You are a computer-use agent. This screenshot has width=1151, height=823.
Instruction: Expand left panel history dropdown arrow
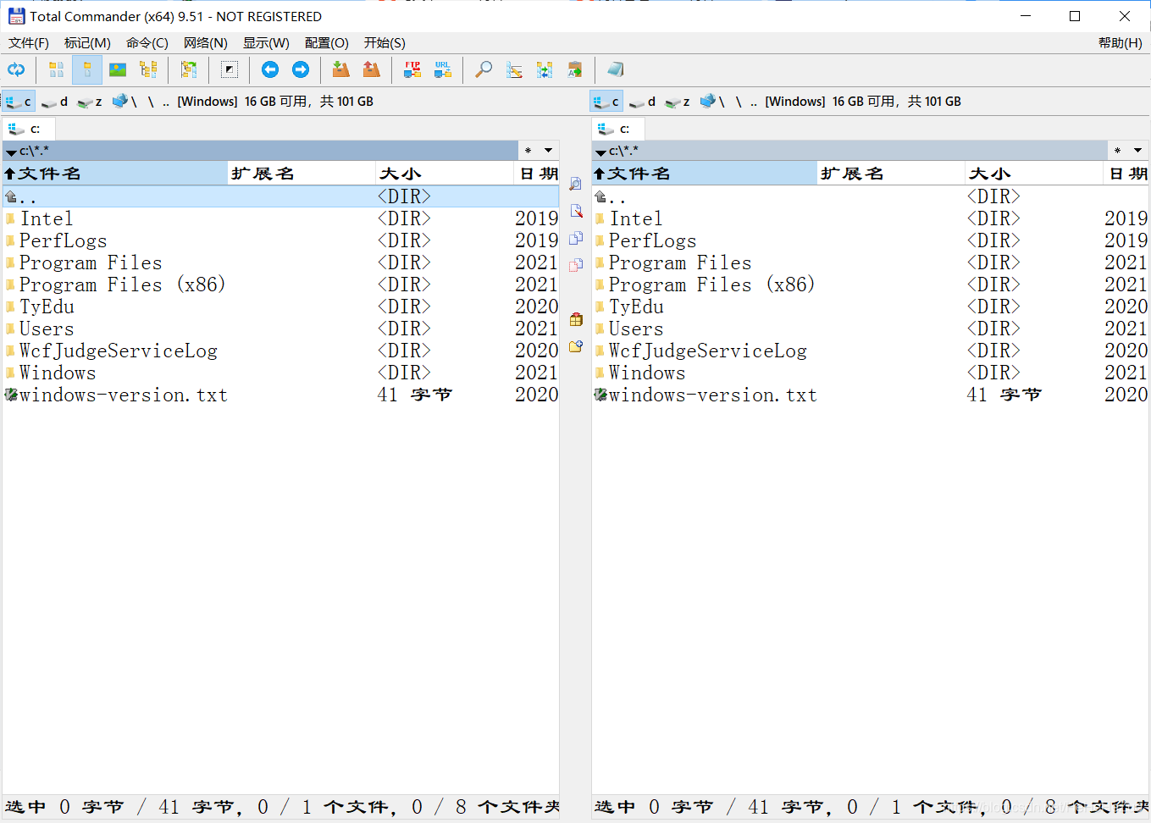coord(549,151)
